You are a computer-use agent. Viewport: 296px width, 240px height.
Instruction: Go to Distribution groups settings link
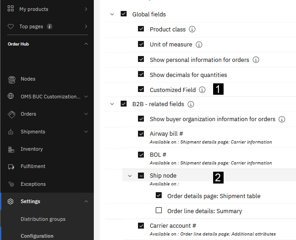coord(43,219)
